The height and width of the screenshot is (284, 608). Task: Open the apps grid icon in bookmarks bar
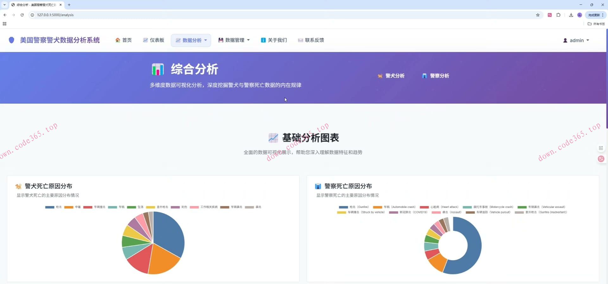pos(4,24)
